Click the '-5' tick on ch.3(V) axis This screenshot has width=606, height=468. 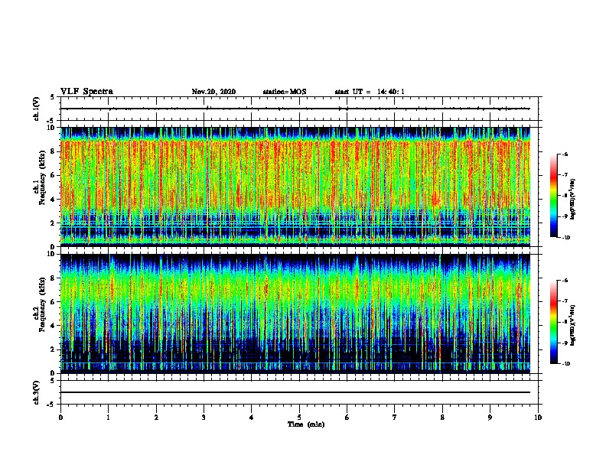tap(52, 405)
